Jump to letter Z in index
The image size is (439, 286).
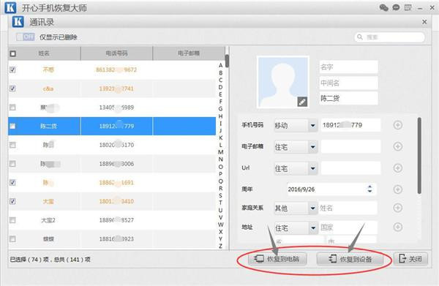point(221,246)
